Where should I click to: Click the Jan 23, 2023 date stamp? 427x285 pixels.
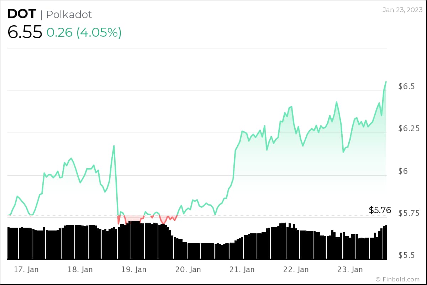pos(402,10)
